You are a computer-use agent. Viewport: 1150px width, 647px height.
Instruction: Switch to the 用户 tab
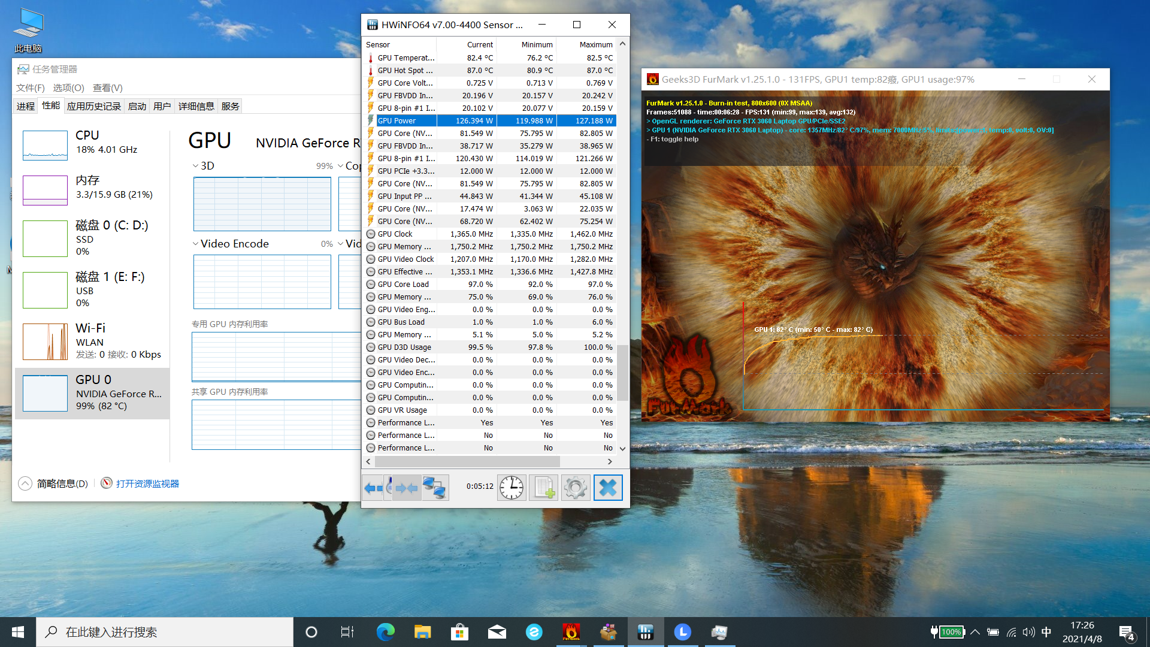[x=162, y=106]
